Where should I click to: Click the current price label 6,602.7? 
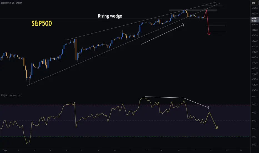(x=255, y=18)
